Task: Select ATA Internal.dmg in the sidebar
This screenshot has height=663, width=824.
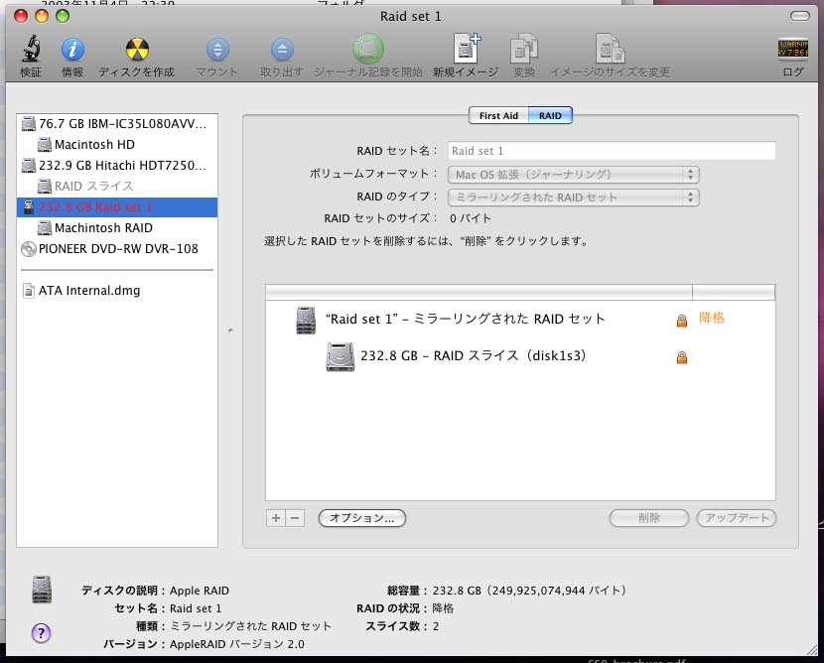Action: coord(88,291)
